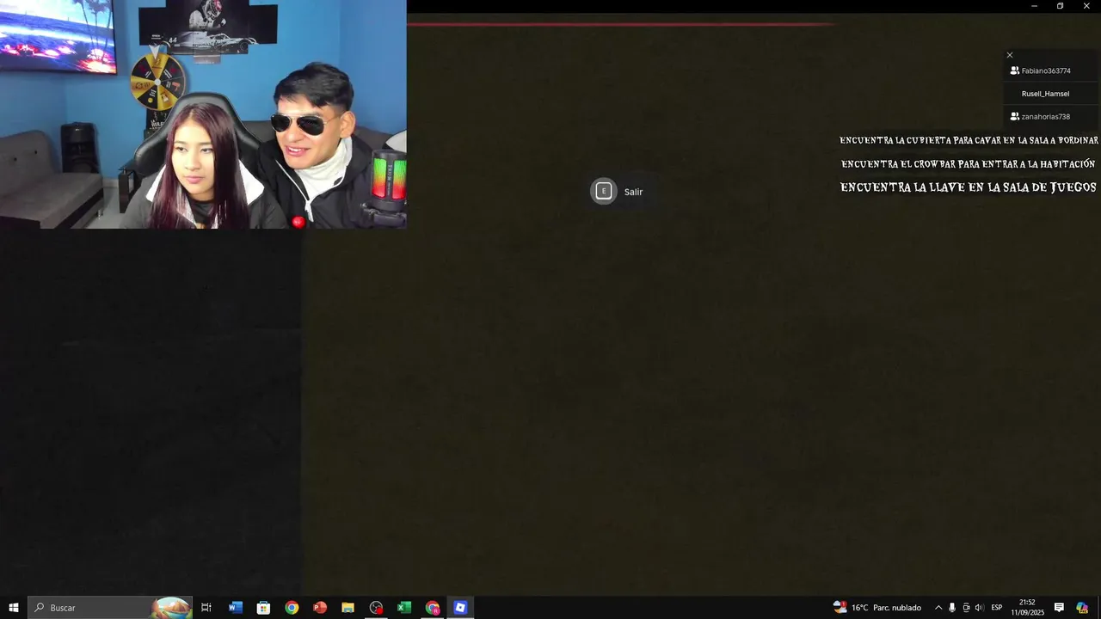Open the second Chrome profile taskbar icon

(x=433, y=608)
